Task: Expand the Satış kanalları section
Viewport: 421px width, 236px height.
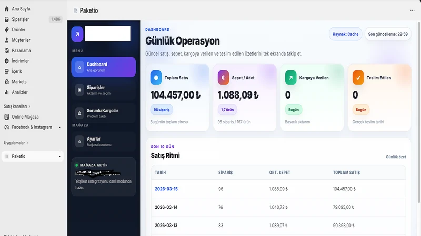Action: pos(17,106)
